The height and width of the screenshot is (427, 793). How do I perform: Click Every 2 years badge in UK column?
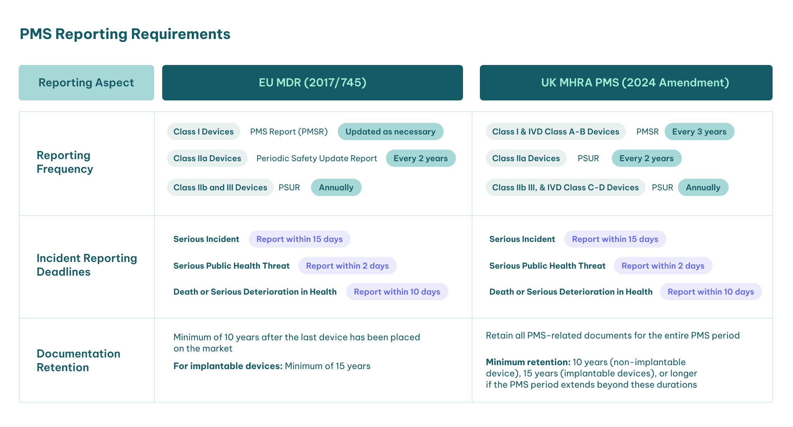click(647, 158)
